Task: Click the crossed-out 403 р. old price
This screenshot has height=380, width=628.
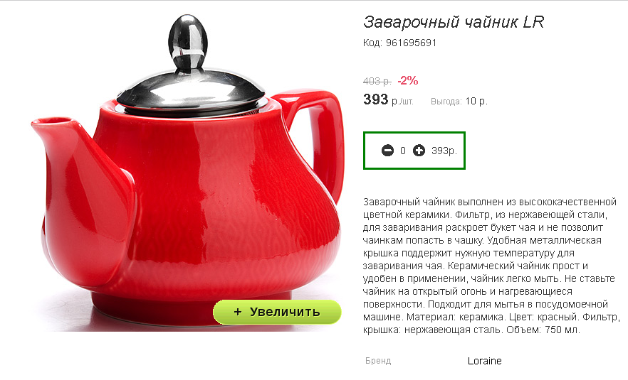Action: 377,81
